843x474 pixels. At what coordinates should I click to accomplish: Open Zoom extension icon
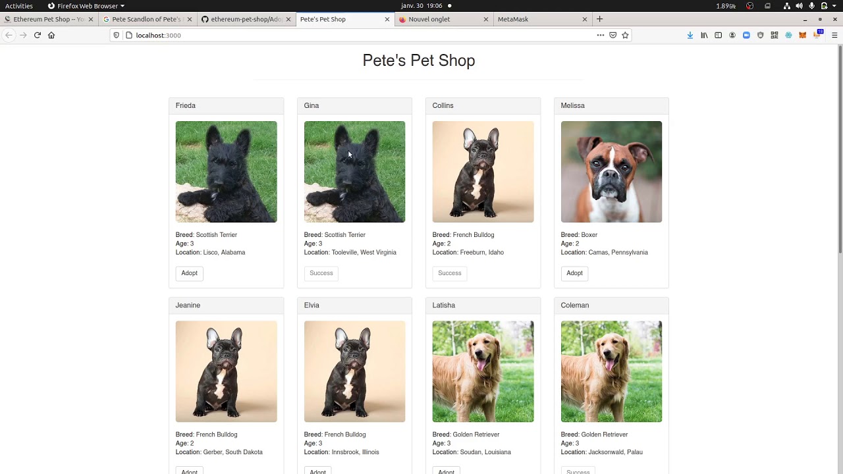746,35
